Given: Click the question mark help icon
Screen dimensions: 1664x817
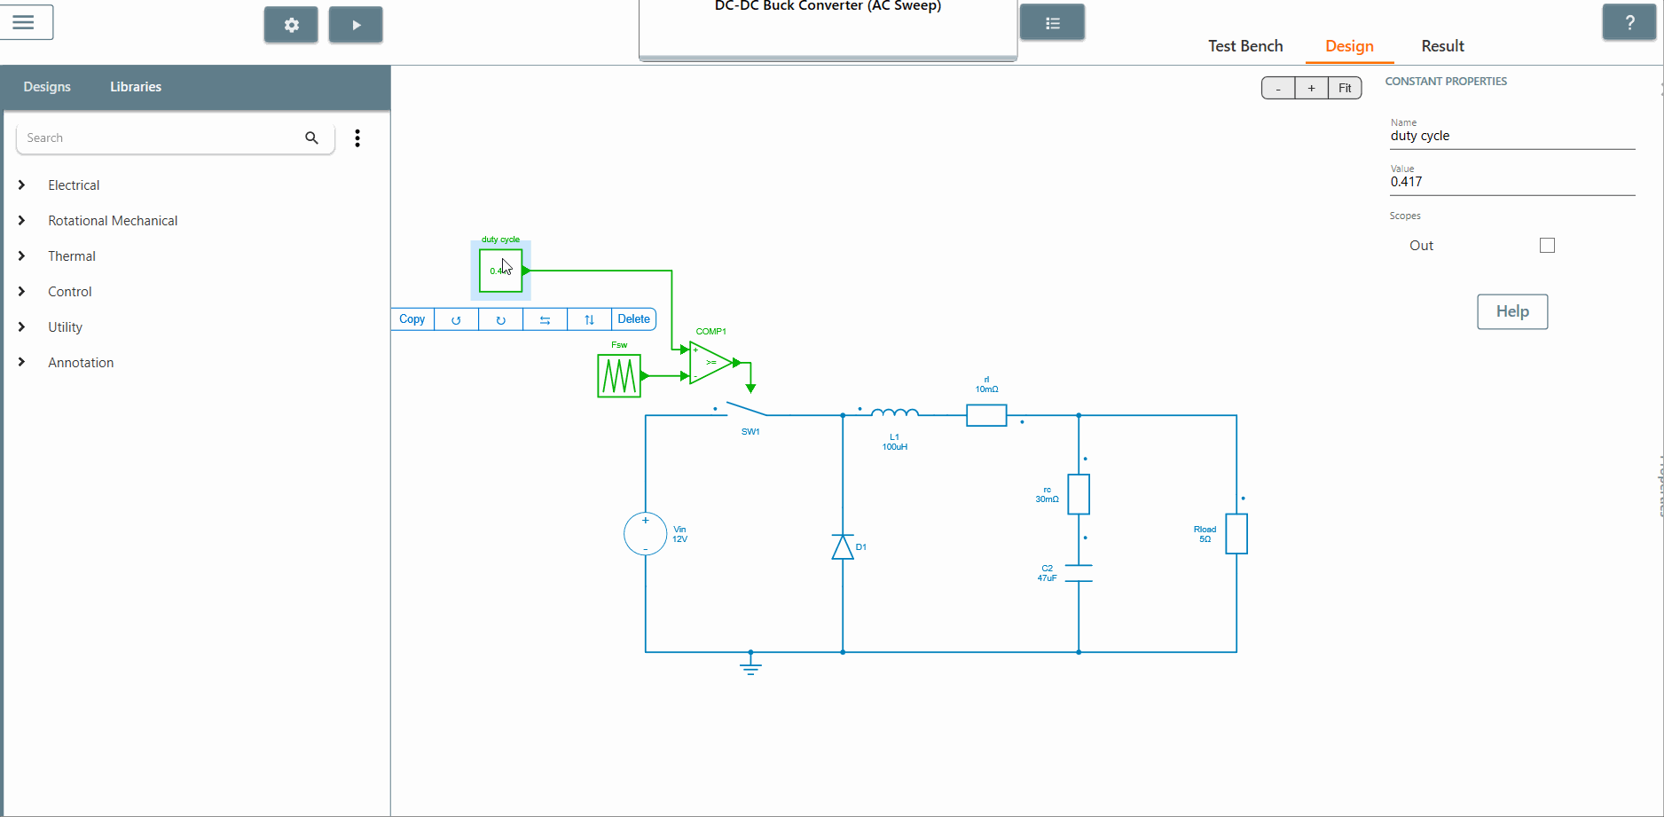Looking at the screenshot, I should 1629,23.
